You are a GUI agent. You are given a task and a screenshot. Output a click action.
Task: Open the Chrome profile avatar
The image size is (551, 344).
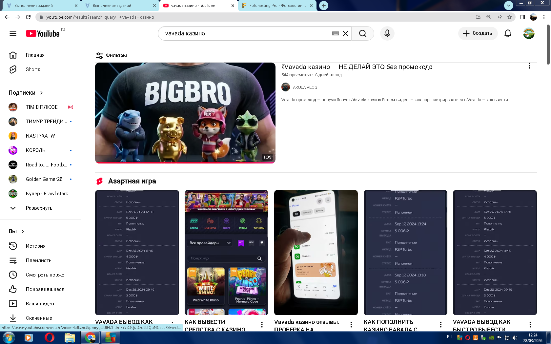coord(533,17)
